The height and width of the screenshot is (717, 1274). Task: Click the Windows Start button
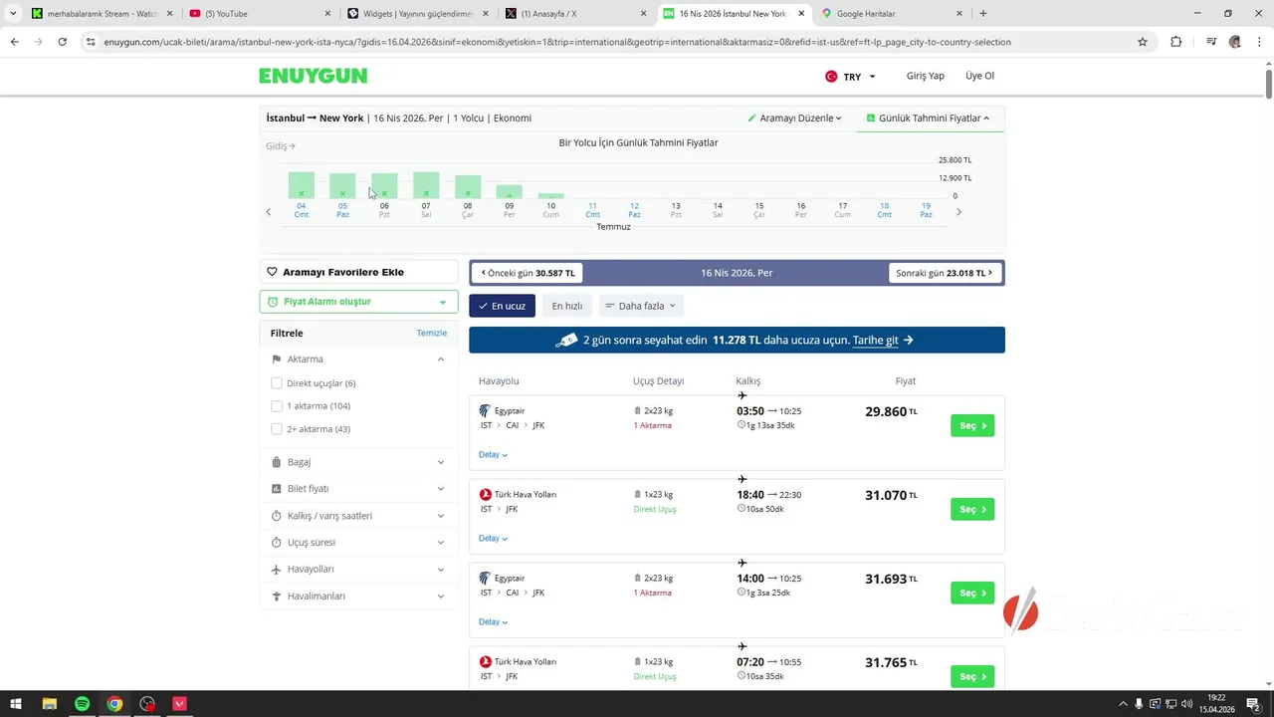16,704
